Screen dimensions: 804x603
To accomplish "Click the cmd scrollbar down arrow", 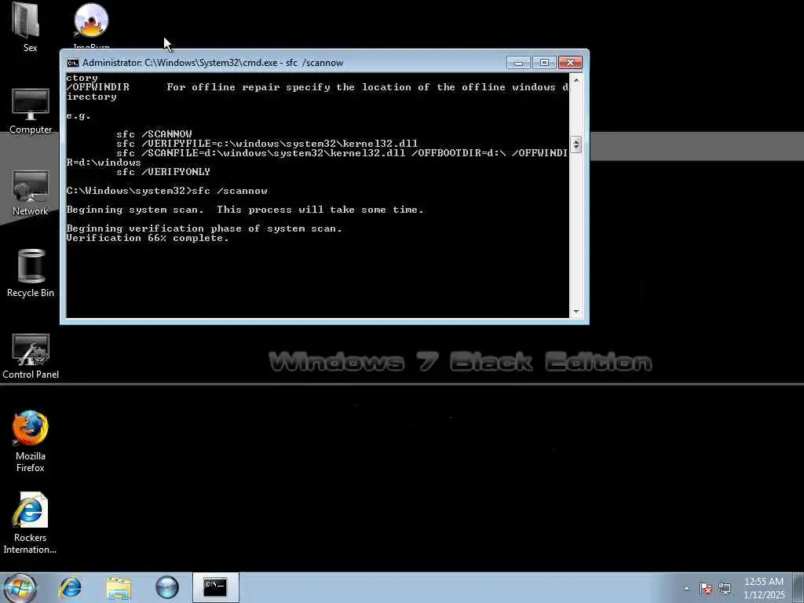I will tap(576, 311).
